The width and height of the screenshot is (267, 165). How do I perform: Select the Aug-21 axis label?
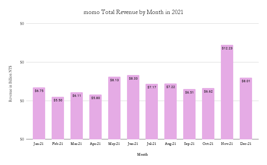click(170, 144)
